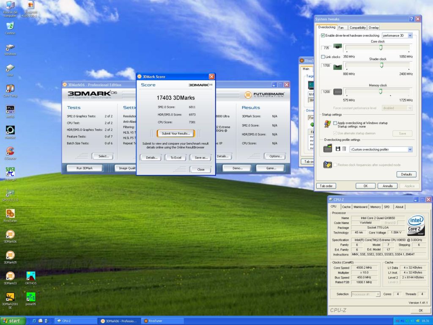Click the overclocking profile card icon
The height and width of the screenshot is (325, 433).
click(328, 149)
